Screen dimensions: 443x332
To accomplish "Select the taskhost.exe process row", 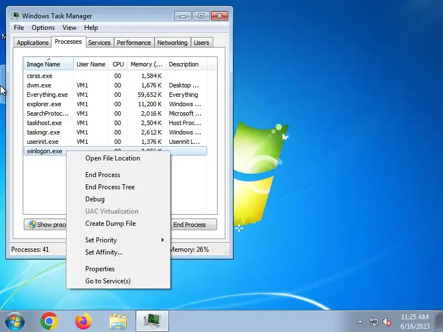I will 115,123.
